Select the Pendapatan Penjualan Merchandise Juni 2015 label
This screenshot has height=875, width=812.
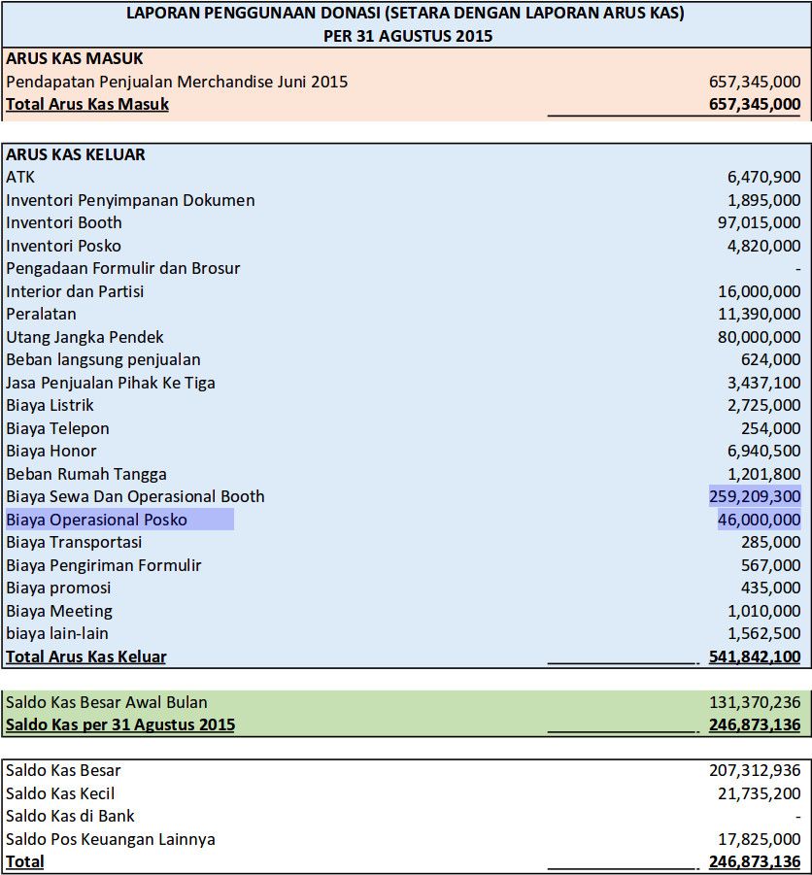177,82
